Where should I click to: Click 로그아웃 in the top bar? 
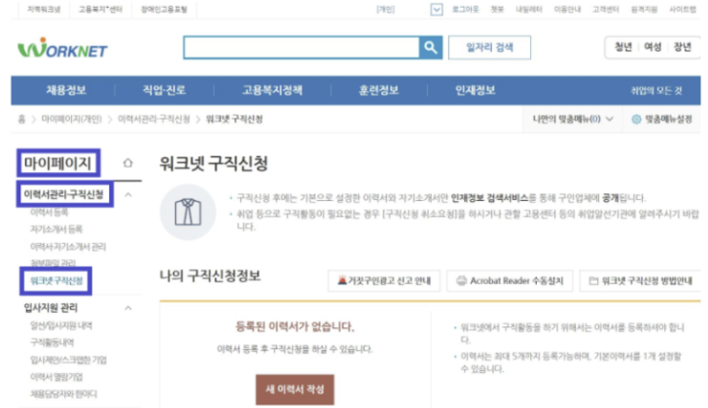pyautogui.click(x=466, y=10)
